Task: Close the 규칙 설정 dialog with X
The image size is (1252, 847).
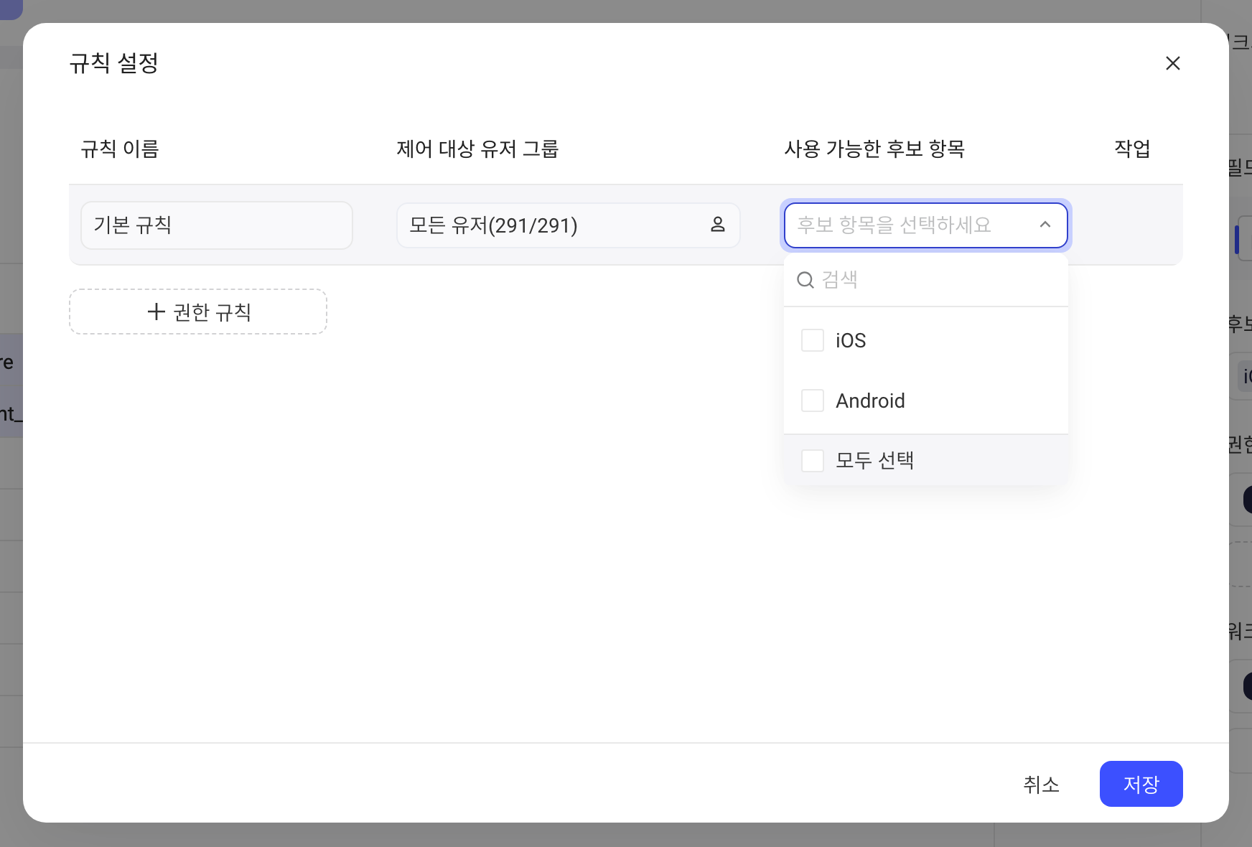Action: point(1172,63)
